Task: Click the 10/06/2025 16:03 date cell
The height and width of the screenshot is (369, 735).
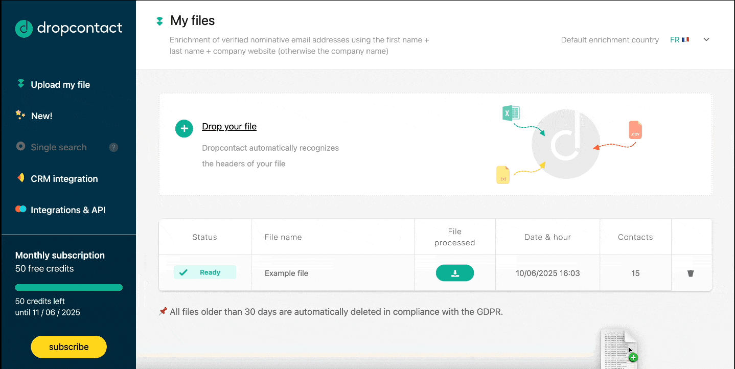Action: (x=548, y=273)
